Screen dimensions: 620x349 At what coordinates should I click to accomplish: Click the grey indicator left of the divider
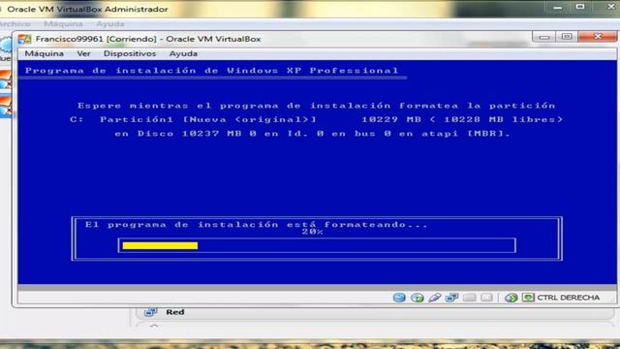pyautogui.click(x=486, y=298)
